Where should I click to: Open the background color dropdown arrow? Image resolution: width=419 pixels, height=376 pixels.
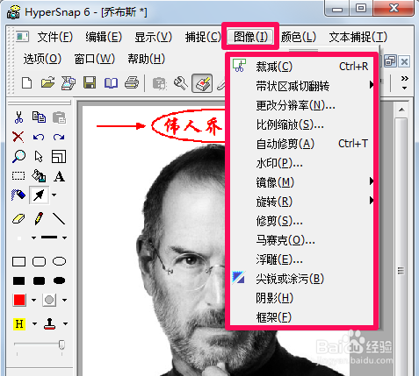64,300
